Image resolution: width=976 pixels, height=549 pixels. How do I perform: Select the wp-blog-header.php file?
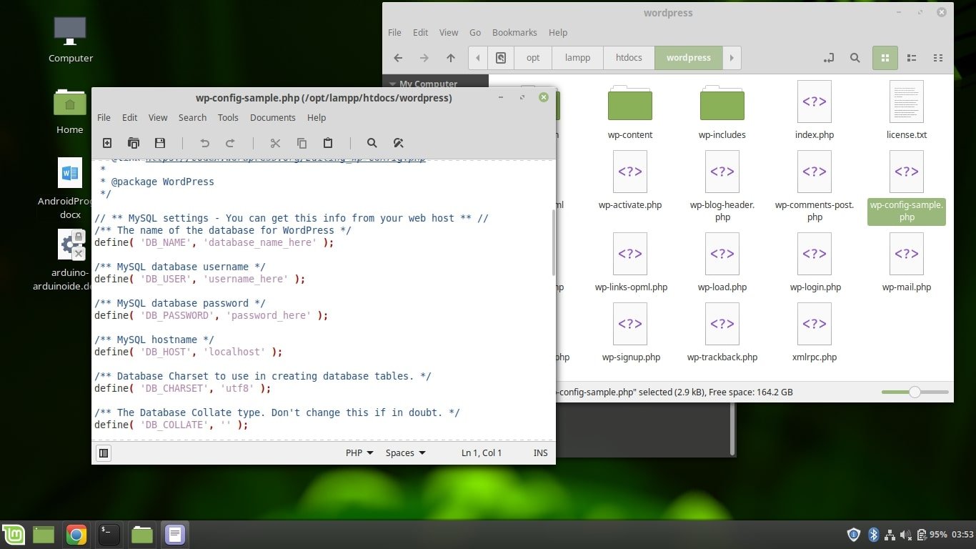[722, 187]
